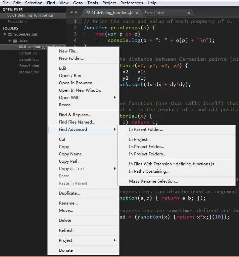Click the Find Advanced submenu item
Viewport: 239px width, 257px height.
[x=83, y=129]
